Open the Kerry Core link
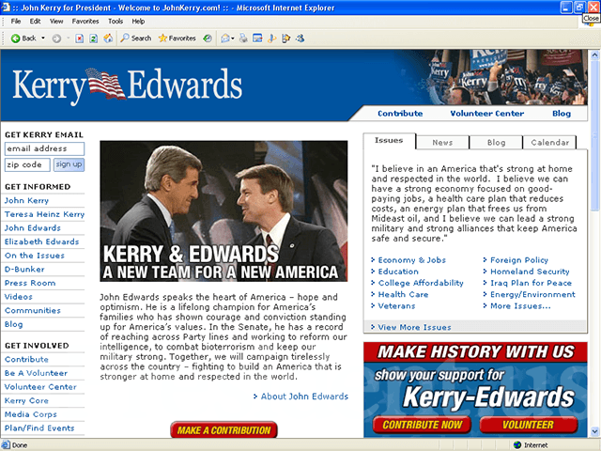 coord(26,401)
